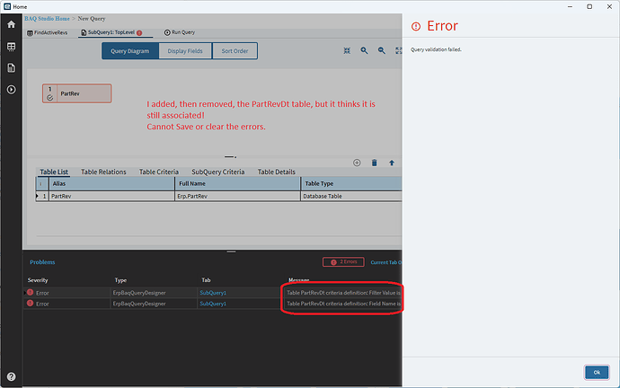
Task: Click the play icon in the sidebar
Action: [11, 90]
